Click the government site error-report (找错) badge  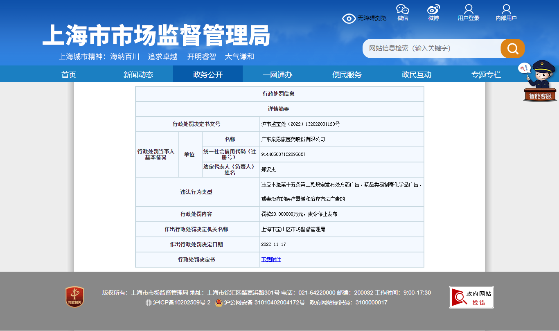(471, 297)
